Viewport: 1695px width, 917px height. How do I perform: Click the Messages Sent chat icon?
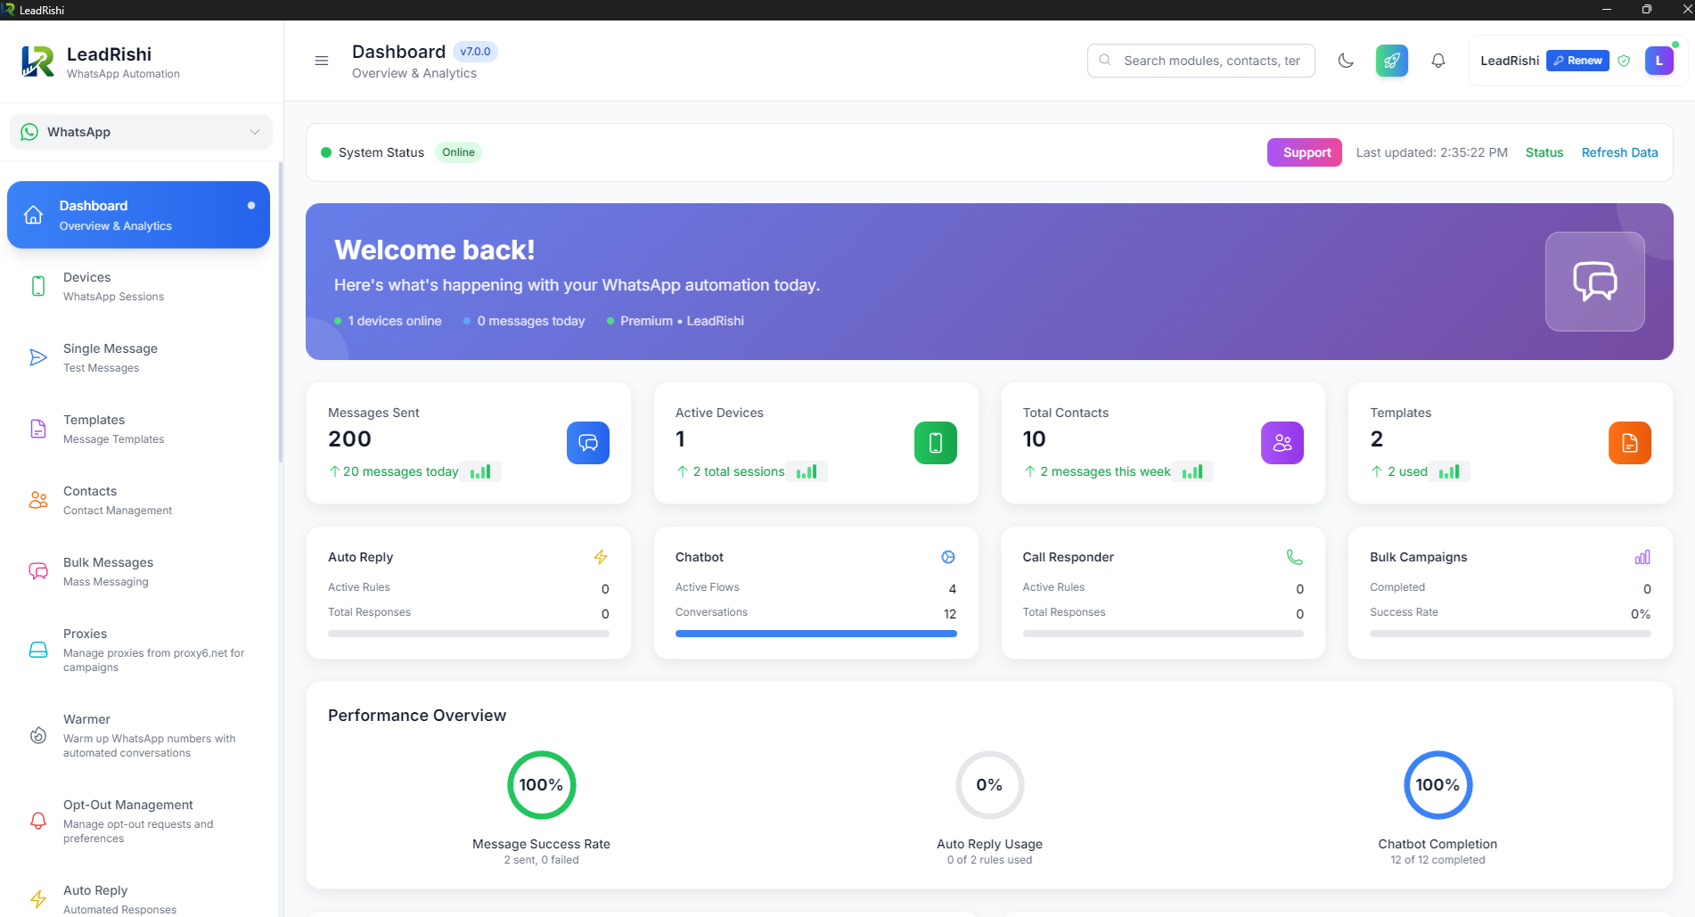click(588, 443)
